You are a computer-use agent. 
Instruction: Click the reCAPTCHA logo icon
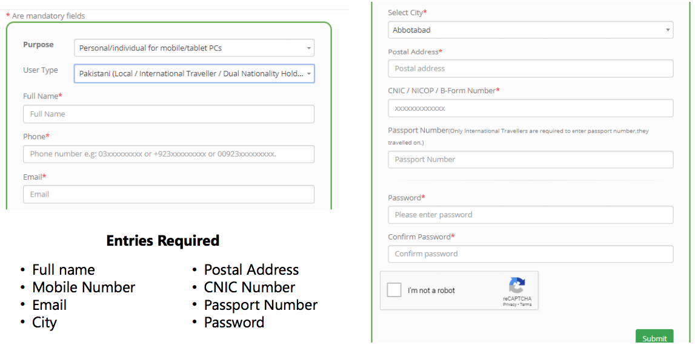click(517, 285)
